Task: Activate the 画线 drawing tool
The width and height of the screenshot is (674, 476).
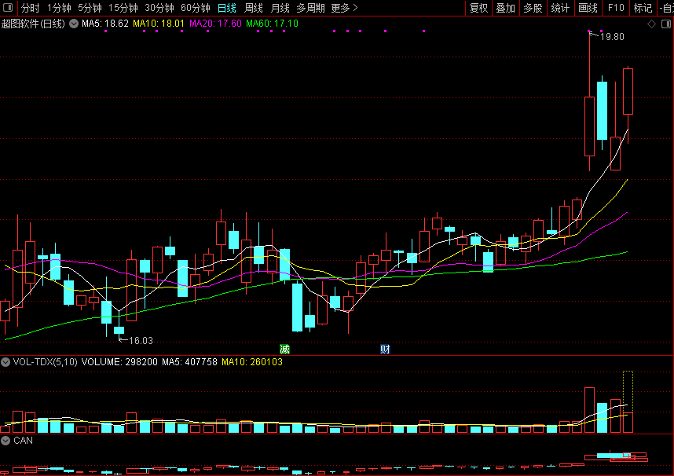Action: pyautogui.click(x=588, y=8)
